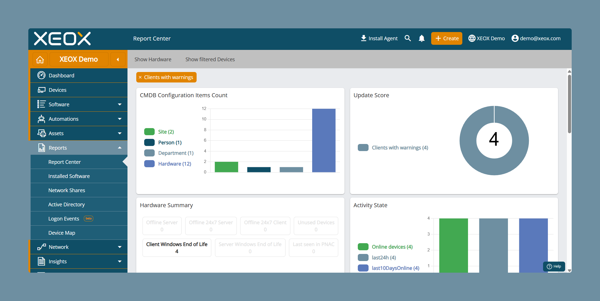Click the Insights document icon
Viewport: 600px width, 301px height.
pyautogui.click(x=41, y=261)
